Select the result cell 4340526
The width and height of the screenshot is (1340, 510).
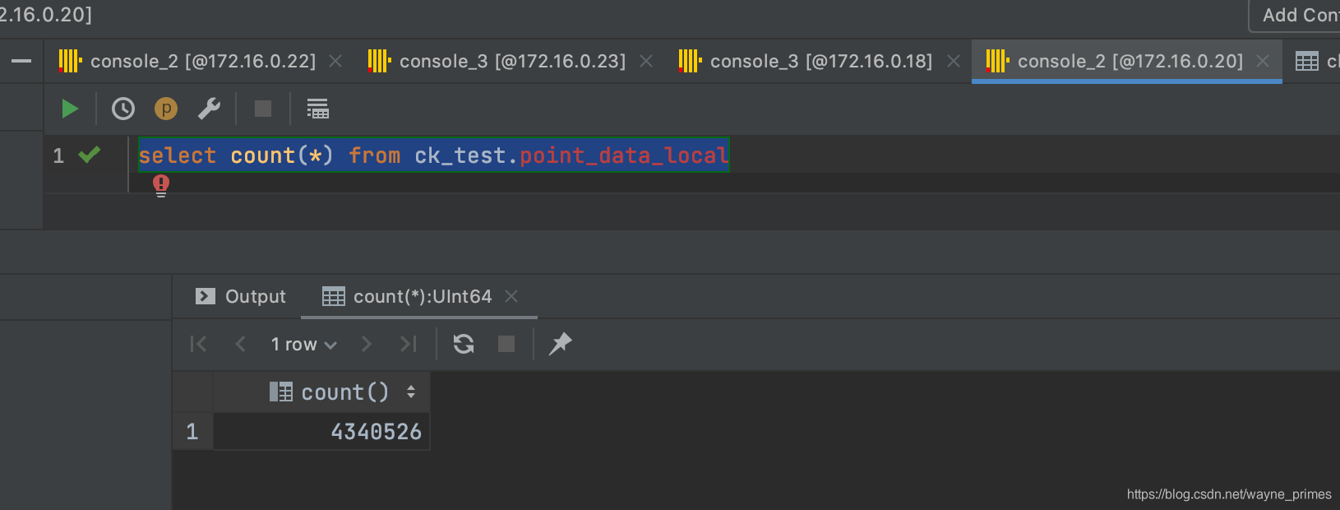coord(321,431)
